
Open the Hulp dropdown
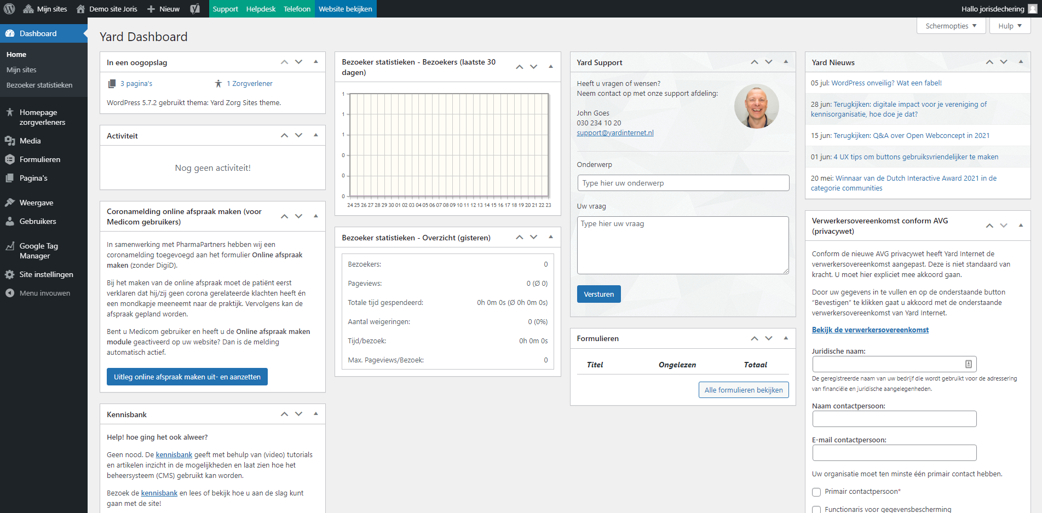tap(1010, 26)
